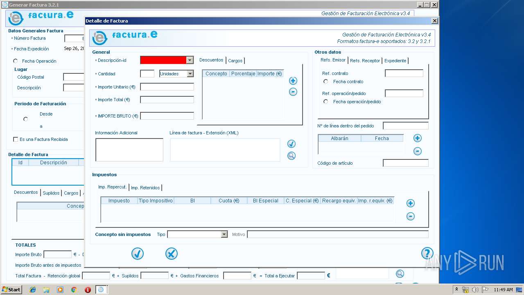Click magnifier icon in Generar Factura window
This screenshot has width=524, height=295.
point(400,274)
